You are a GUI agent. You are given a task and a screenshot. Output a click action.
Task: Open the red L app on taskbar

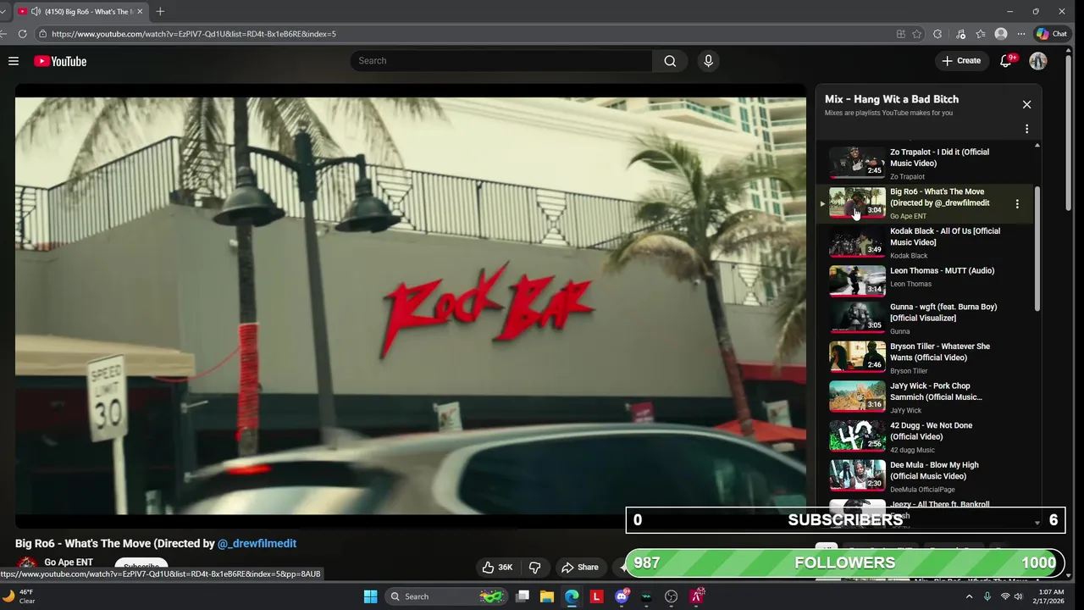point(596,596)
